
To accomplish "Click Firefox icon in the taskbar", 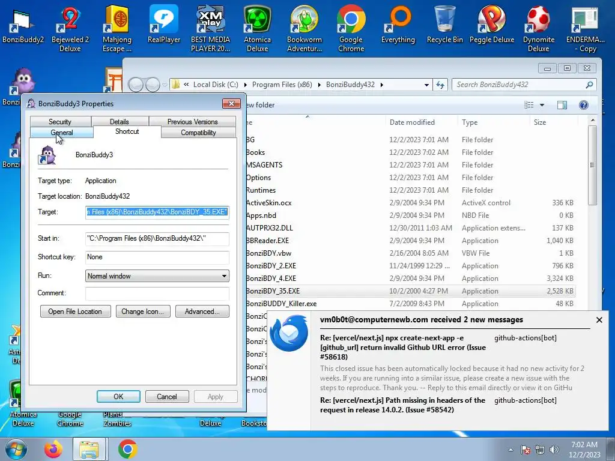I will [x=53, y=449].
